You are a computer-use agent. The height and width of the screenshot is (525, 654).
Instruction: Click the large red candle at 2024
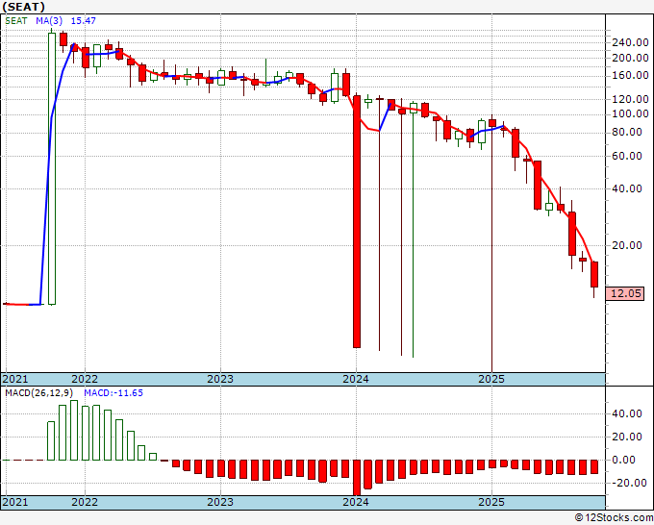[357, 221]
